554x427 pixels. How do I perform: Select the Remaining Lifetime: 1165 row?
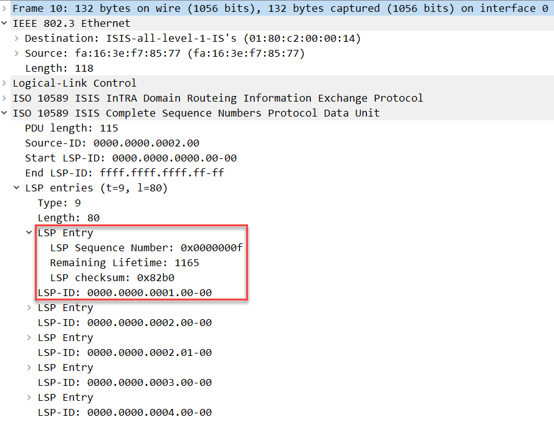[125, 262]
